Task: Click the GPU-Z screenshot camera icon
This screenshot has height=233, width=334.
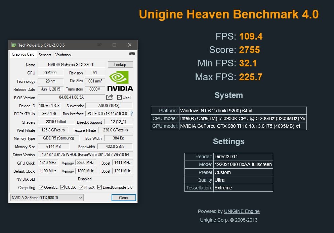Action: (x=132, y=54)
